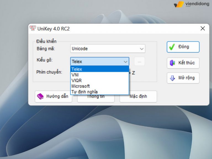Click the exit door icon on Kết thúc

(172, 63)
